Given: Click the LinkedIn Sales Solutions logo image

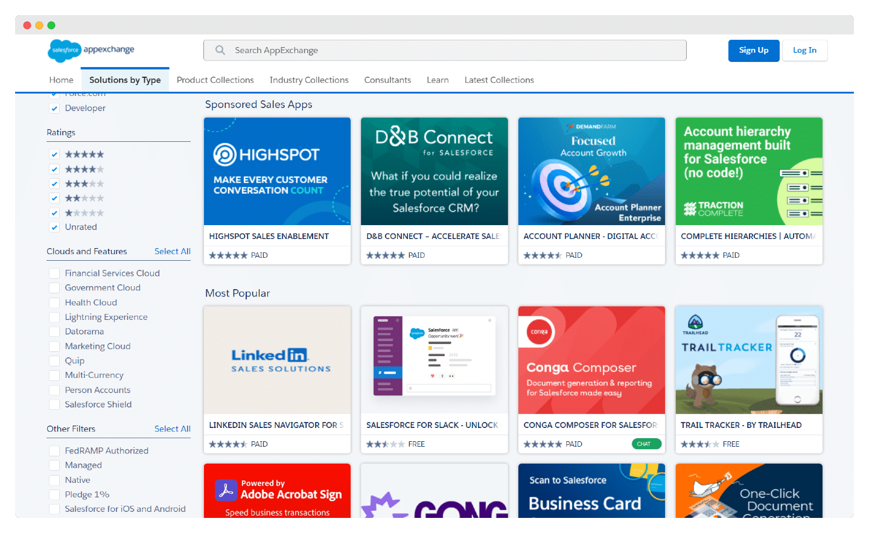Looking at the screenshot, I should 277,360.
